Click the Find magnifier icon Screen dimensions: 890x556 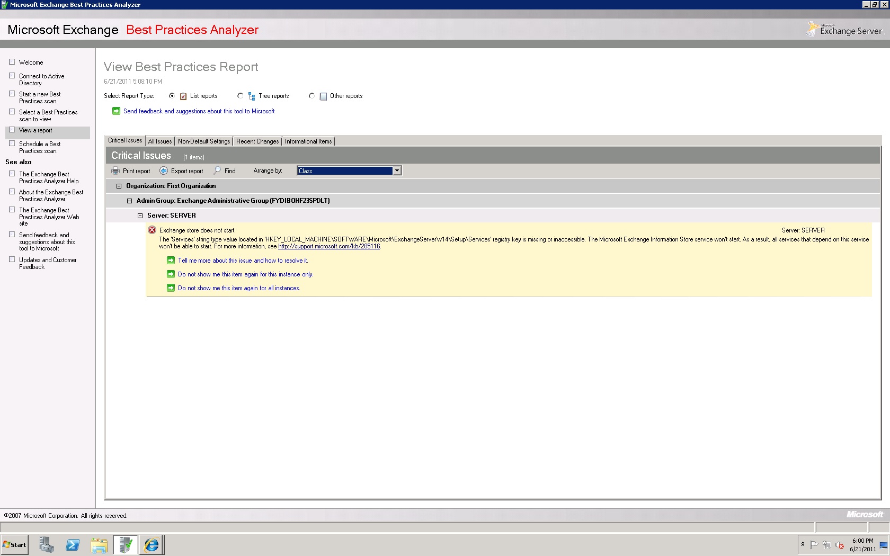tap(217, 171)
